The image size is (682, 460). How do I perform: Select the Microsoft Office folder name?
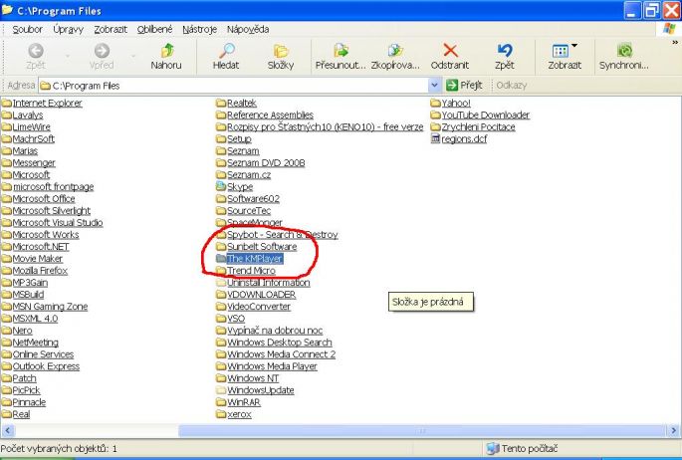44,199
